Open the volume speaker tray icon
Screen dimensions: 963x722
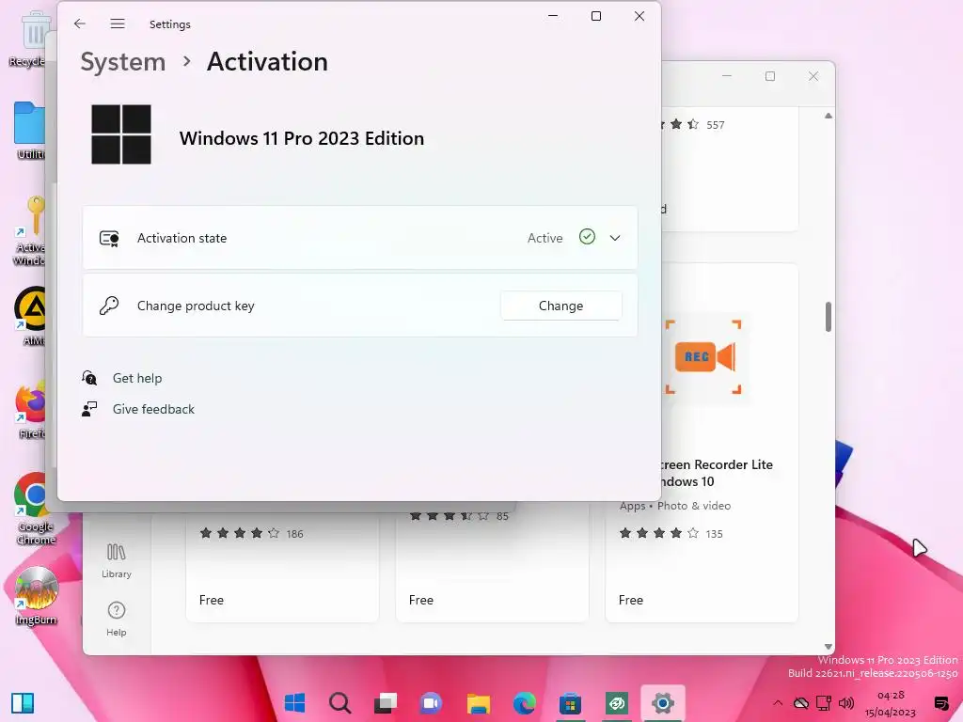click(846, 703)
